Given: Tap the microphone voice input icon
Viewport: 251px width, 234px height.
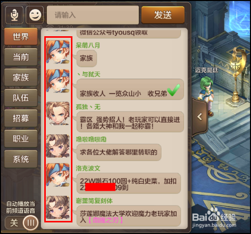Looking at the screenshot, I should (x=14, y=15).
